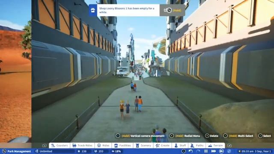This screenshot has width=274, height=154.
Task: Click the Scenery castle tower icon
Action: [x=137, y=145]
